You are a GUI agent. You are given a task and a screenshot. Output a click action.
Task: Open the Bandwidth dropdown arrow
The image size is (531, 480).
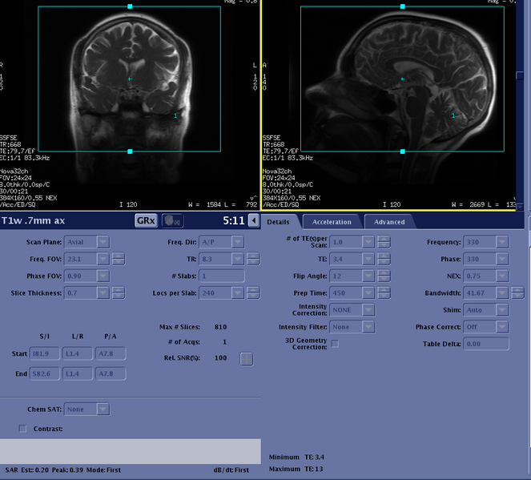[502, 292]
